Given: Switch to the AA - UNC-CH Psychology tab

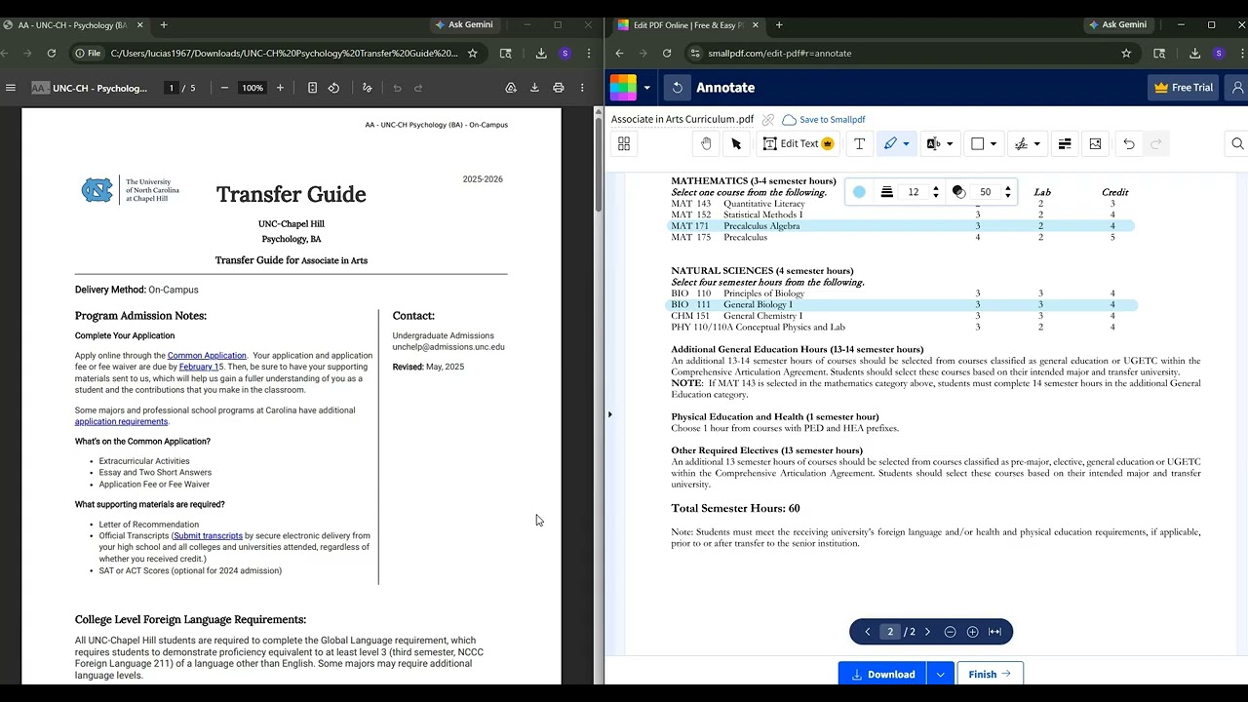Looking at the screenshot, I should pos(74,24).
